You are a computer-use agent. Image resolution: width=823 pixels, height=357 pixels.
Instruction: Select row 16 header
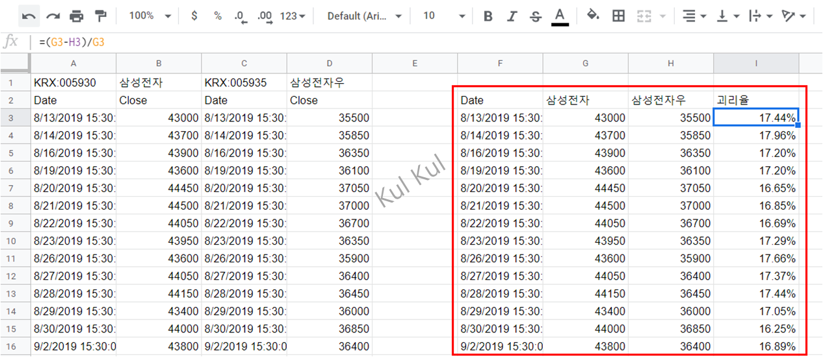click(15, 346)
